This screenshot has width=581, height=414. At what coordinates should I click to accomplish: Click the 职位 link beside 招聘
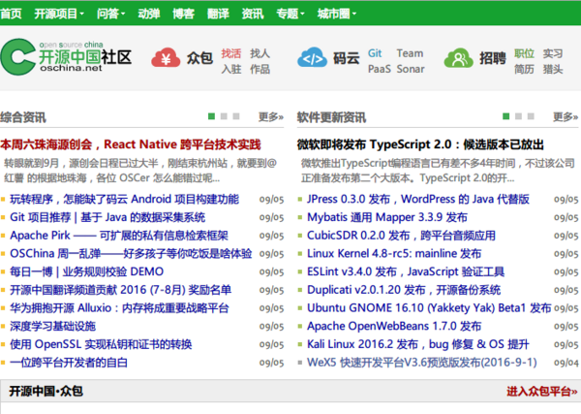coord(523,52)
